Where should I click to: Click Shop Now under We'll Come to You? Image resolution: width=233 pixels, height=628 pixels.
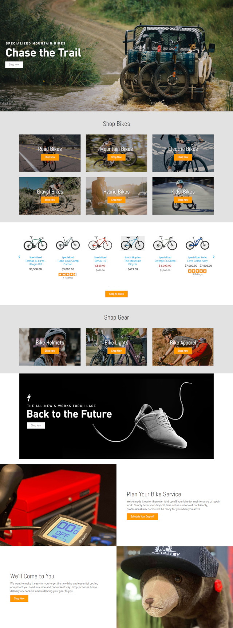(19, 598)
